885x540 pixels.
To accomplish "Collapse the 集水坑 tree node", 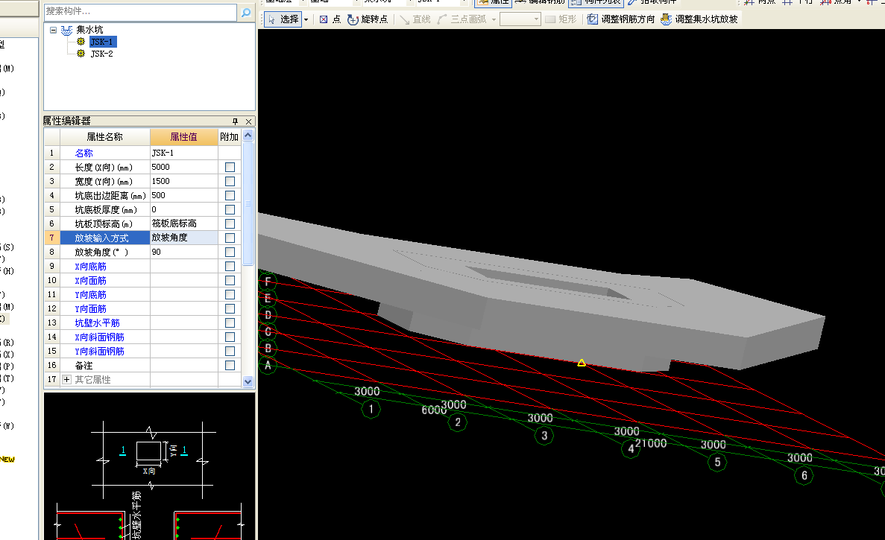I will (x=53, y=30).
